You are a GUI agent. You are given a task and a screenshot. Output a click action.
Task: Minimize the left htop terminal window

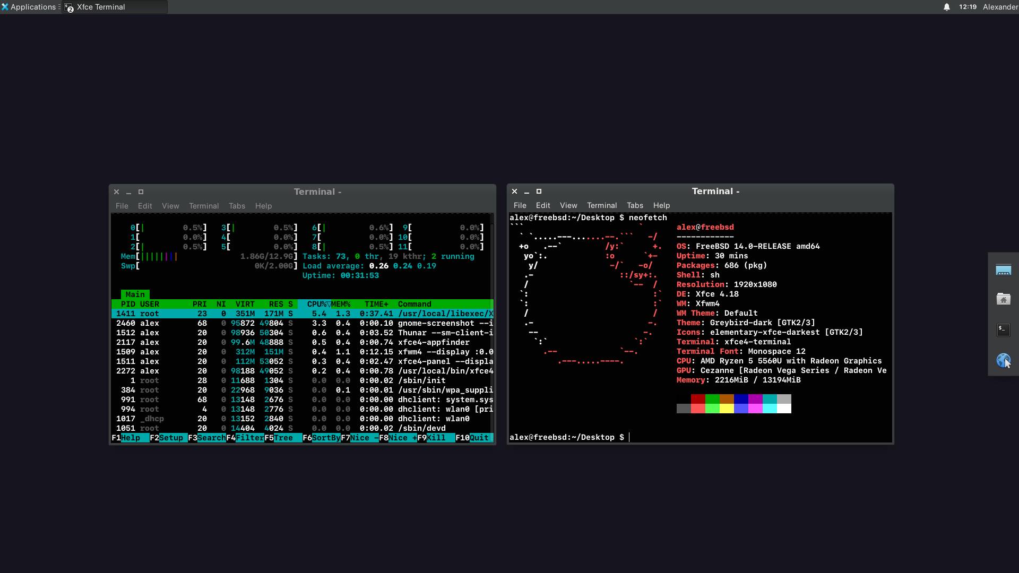(x=128, y=192)
